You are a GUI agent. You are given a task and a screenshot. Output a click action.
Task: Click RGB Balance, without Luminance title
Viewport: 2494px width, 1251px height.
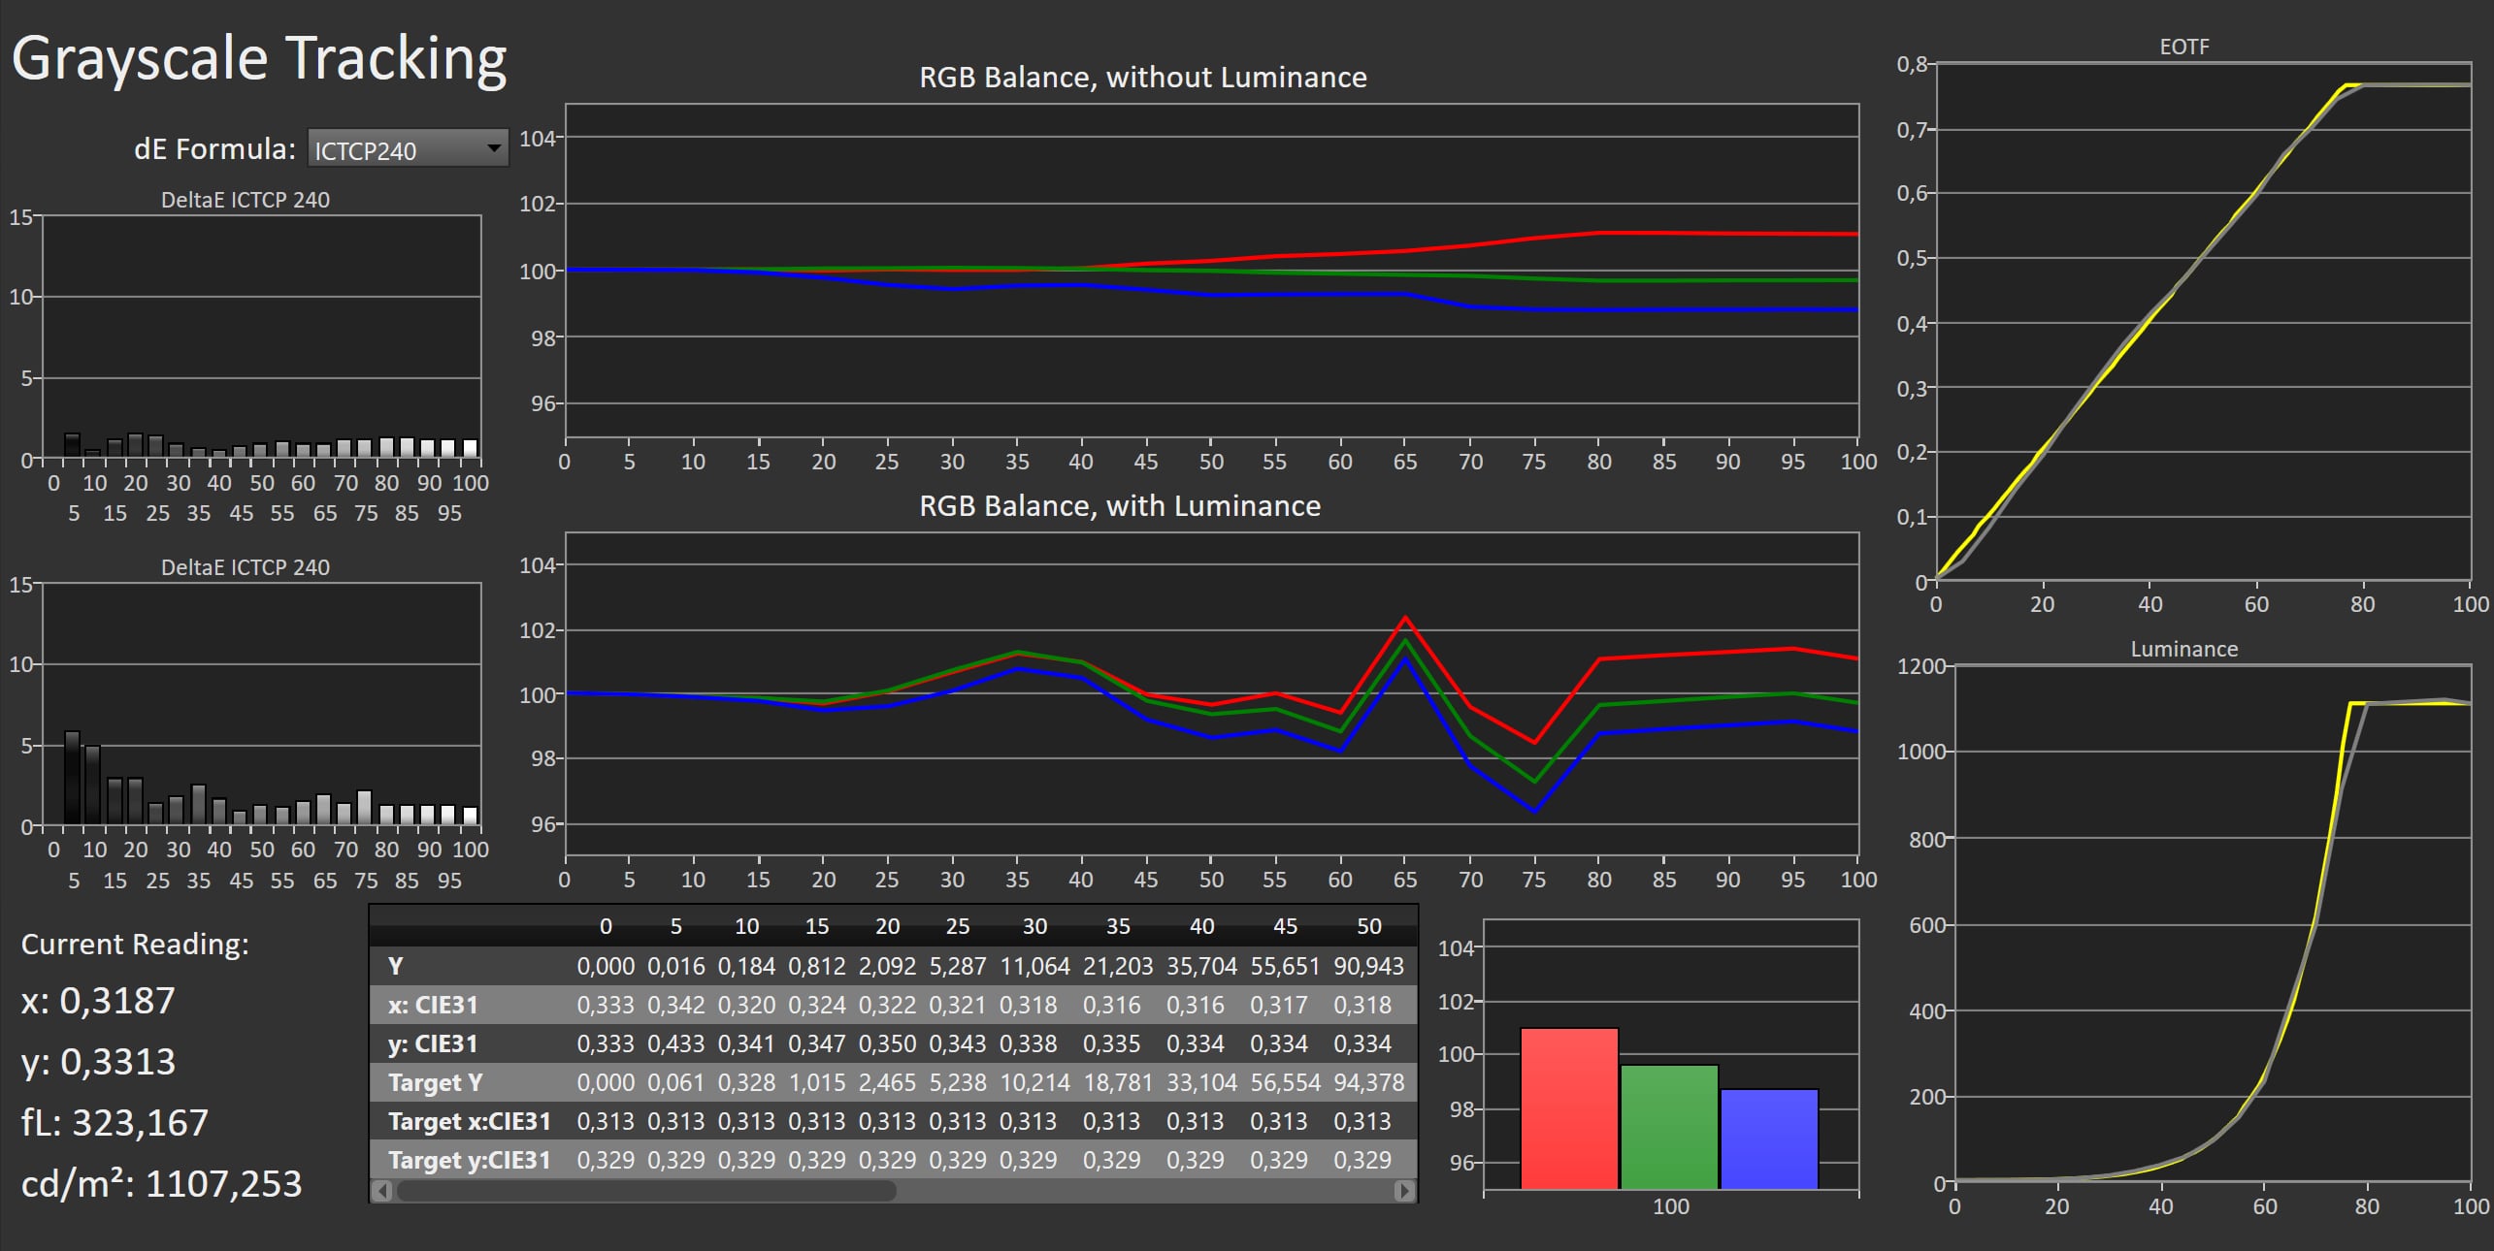pyautogui.click(x=1142, y=78)
